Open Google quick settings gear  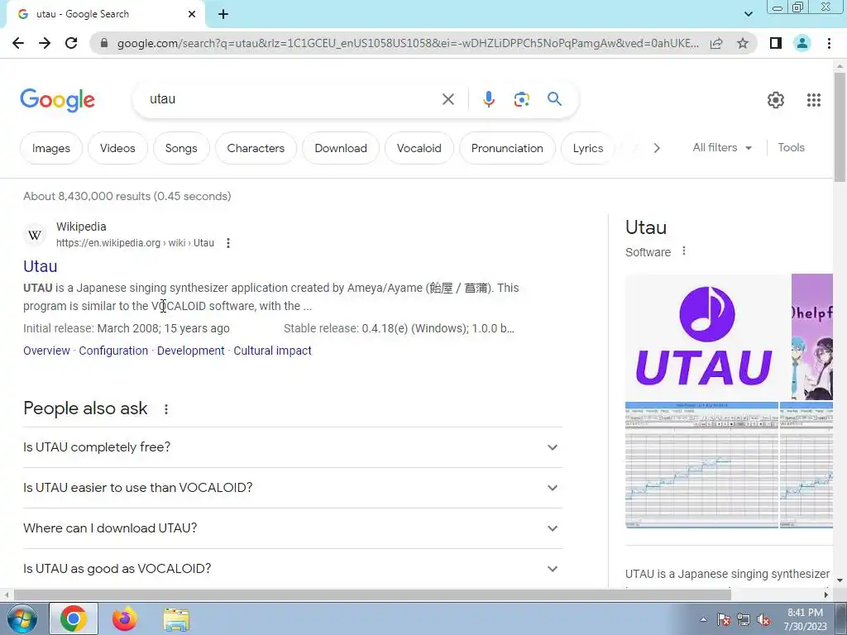pyautogui.click(x=776, y=100)
